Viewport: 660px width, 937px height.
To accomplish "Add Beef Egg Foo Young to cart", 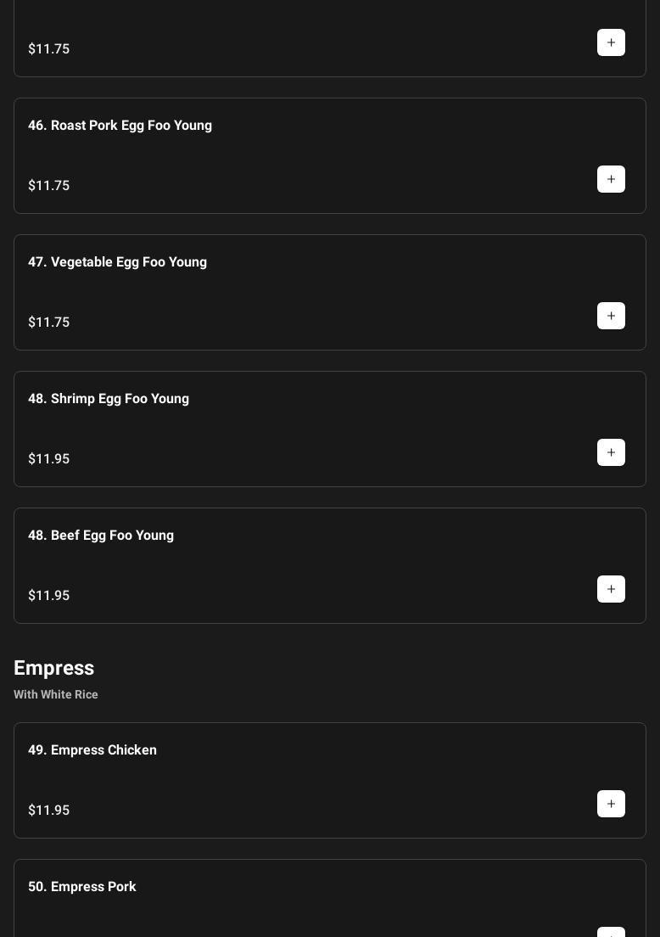I will pyautogui.click(x=611, y=589).
